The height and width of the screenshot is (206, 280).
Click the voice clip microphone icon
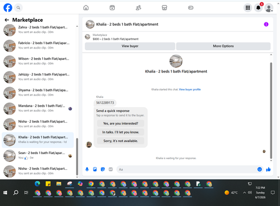(x=87, y=169)
